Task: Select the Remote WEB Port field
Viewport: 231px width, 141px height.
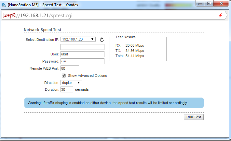Action: 70,68
